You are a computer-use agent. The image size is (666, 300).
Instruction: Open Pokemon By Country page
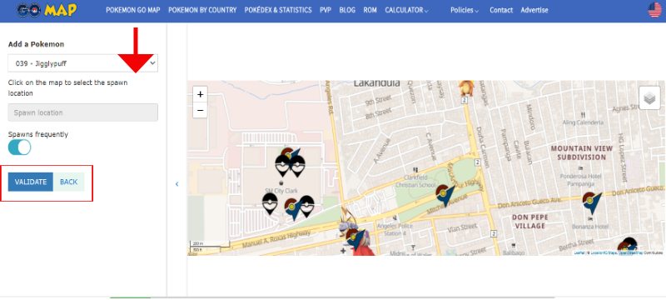pos(202,10)
